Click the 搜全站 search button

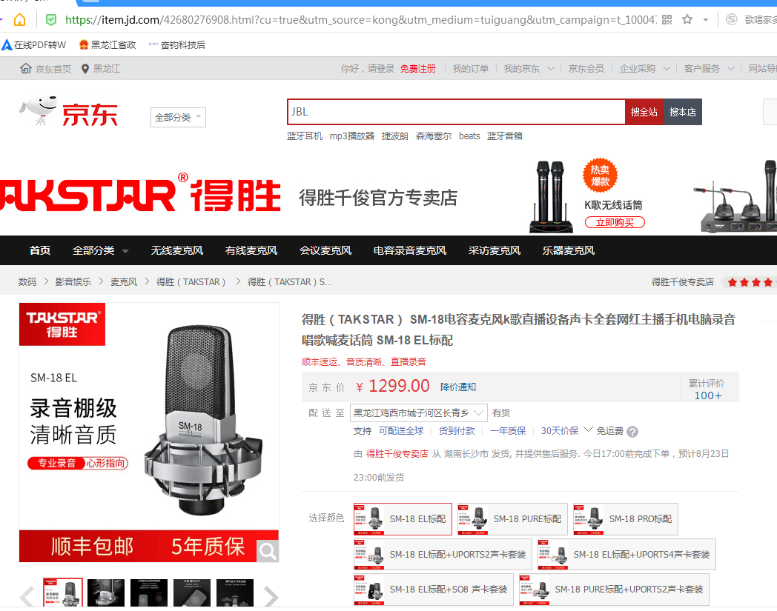(644, 112)
